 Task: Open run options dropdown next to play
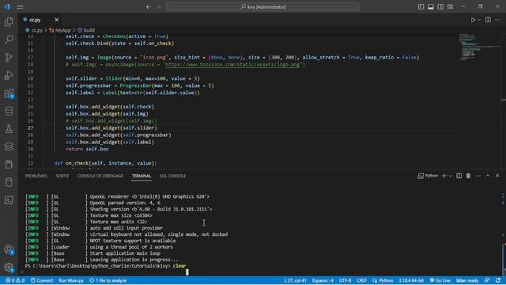tap(479, 20)
